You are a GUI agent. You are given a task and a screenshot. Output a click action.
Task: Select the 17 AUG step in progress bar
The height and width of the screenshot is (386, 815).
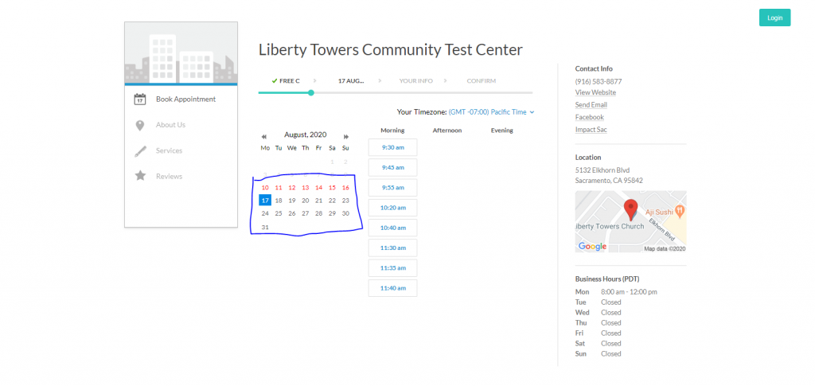(351, 81)
